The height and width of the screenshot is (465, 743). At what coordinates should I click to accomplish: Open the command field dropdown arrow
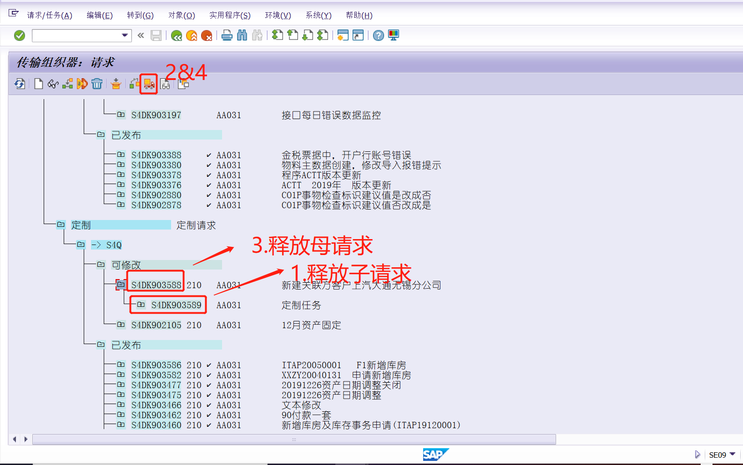coord(123,35)
